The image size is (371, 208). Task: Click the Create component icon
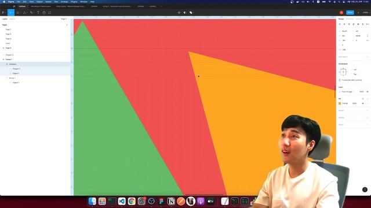tap(179, 13)
